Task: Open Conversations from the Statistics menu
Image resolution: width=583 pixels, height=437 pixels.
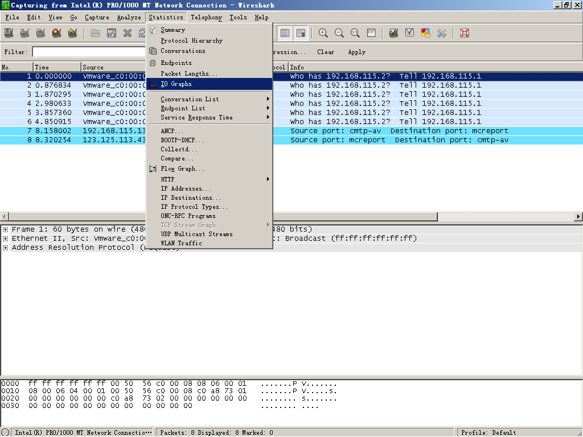Action: pyautogui.click(x=210, y=51)
